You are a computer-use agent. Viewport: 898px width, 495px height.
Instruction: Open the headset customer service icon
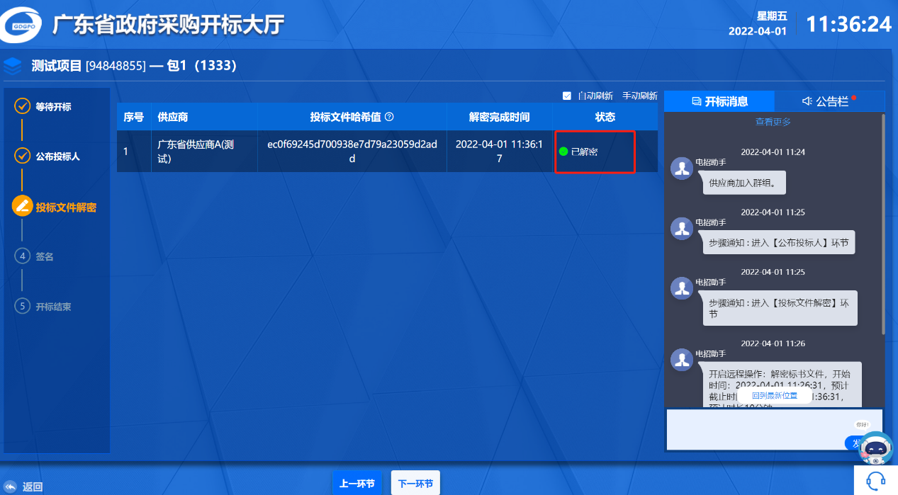(x=876, y=481)
